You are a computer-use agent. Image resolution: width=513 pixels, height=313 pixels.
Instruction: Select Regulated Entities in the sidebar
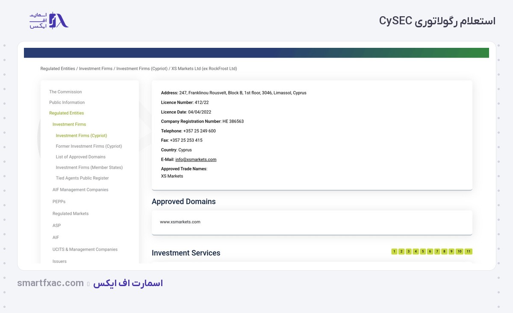click(66, 113)
